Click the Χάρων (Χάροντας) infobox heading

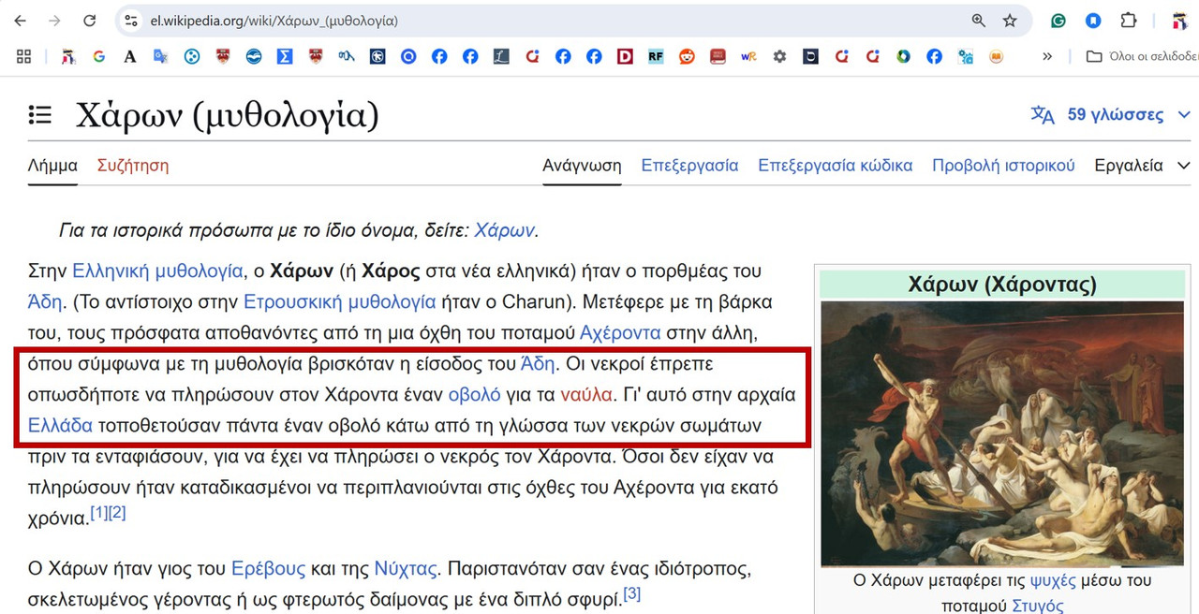(x=1001, y=285)
